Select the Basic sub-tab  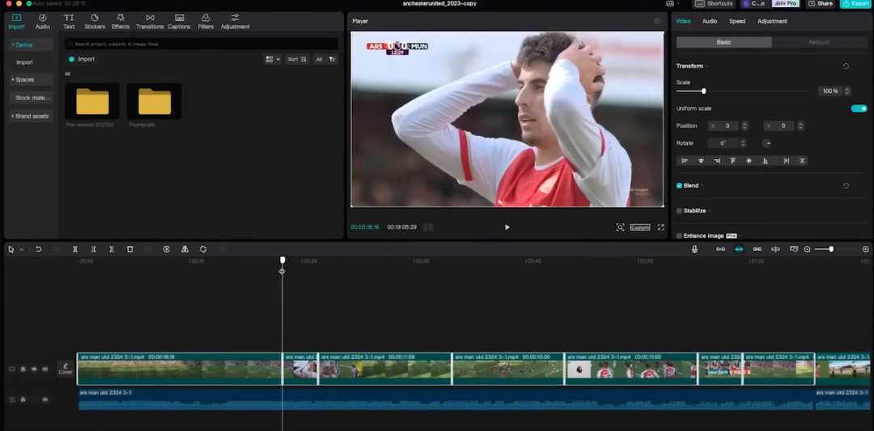click(724, 42)
